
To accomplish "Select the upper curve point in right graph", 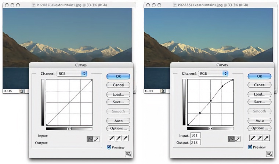I will (x=222, y=86).
